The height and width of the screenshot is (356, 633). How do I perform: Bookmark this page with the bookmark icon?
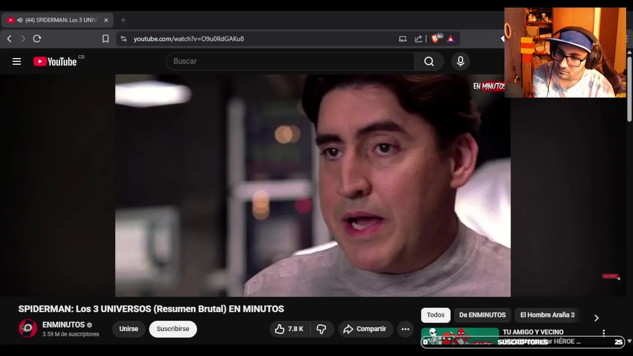pos(105,39)
